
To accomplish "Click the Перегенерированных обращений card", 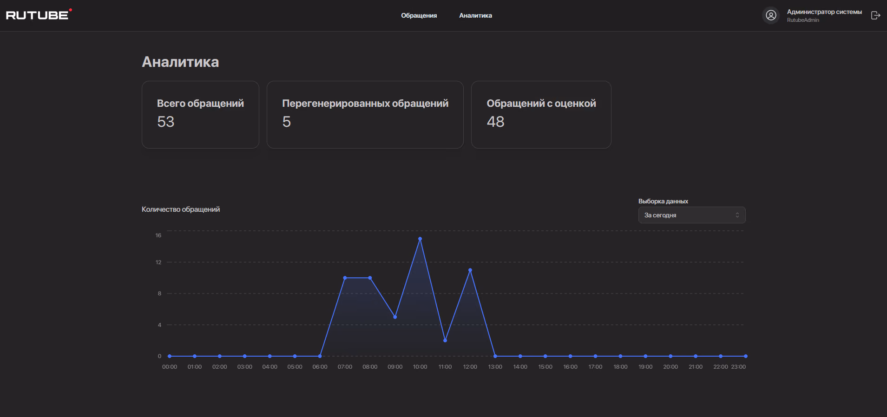I will pos(365,115).
